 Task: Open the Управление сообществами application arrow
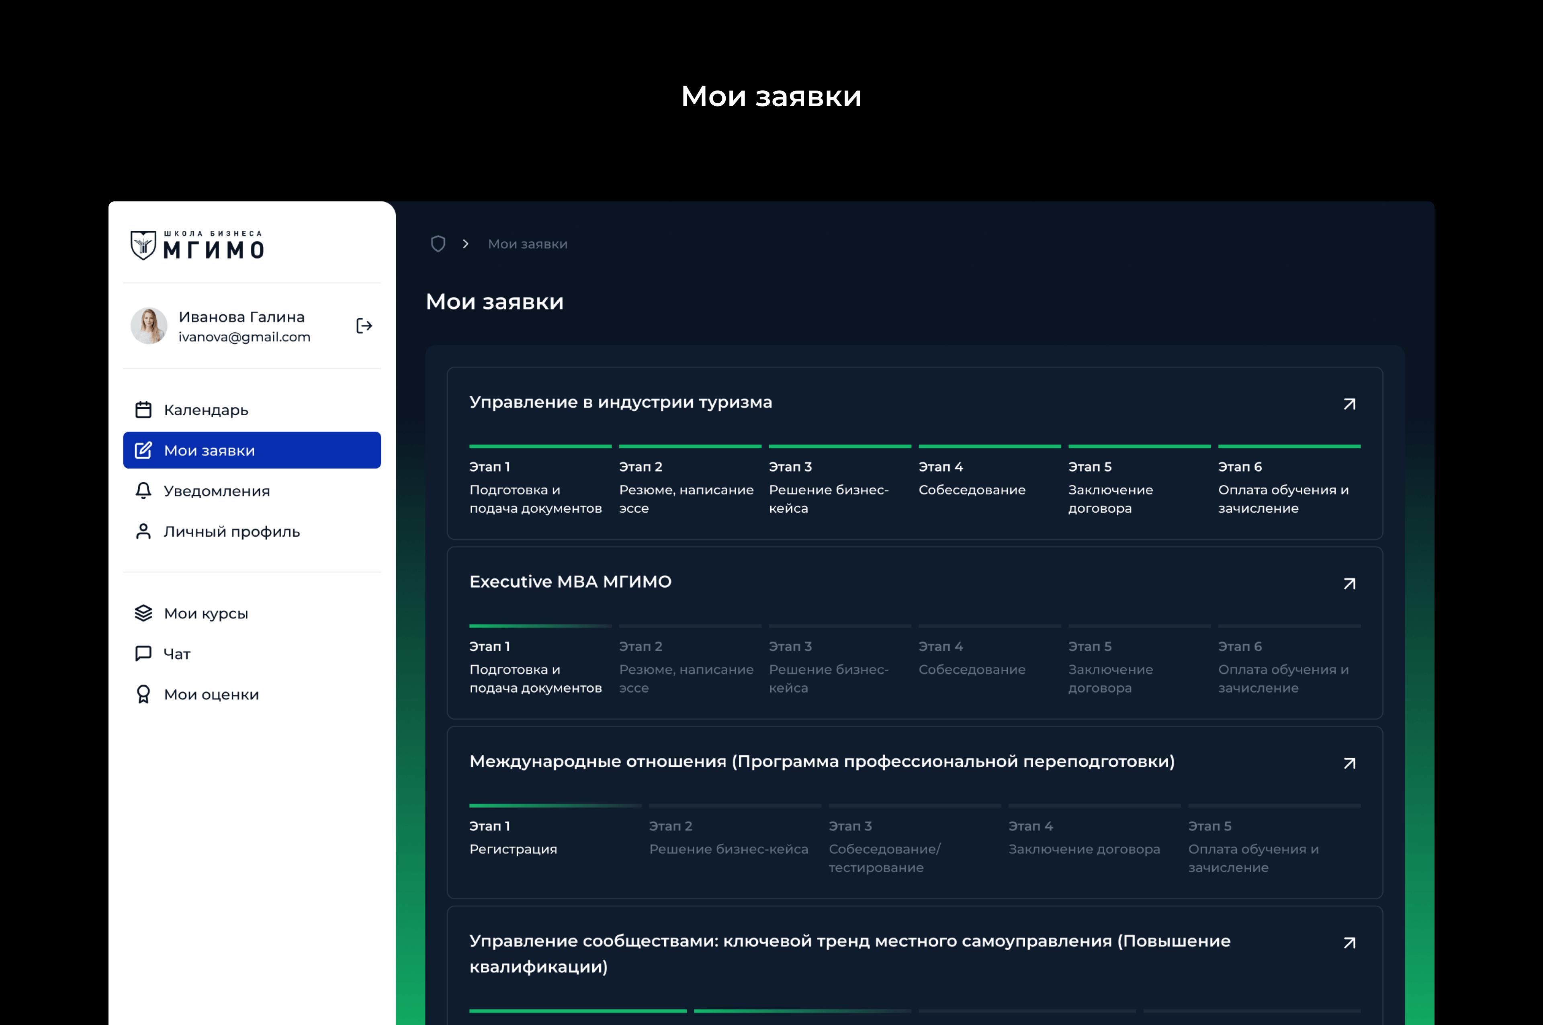pos(1349,943)
